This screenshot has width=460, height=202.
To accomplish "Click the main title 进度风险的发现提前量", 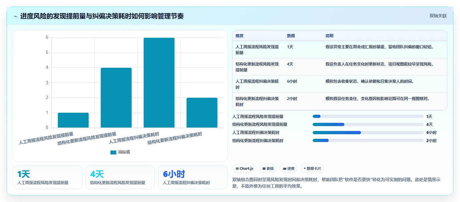I will click(102, 16).
